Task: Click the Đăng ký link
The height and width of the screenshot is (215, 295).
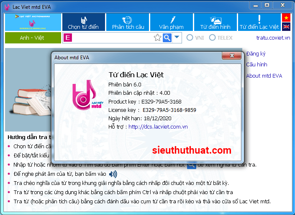Action: [x=256, y=54]
